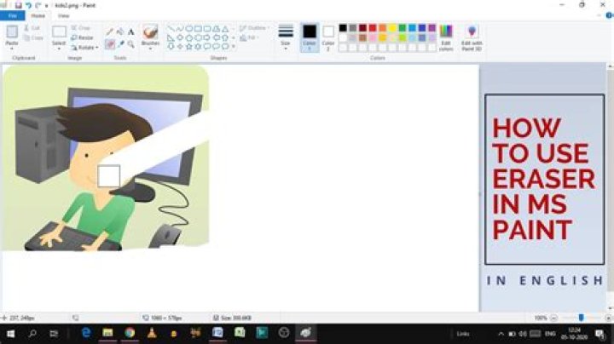
Task: Click the Windows Start button
Action: (x=10, y=332)
